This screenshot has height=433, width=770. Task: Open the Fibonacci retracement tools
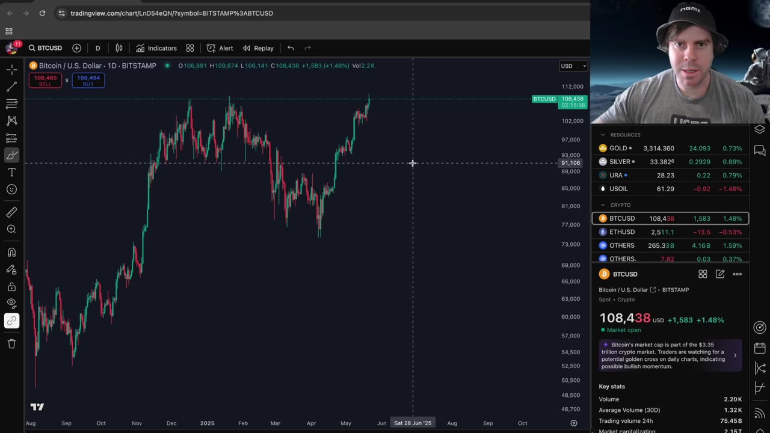pyautogui.click(x=11, y=104)
